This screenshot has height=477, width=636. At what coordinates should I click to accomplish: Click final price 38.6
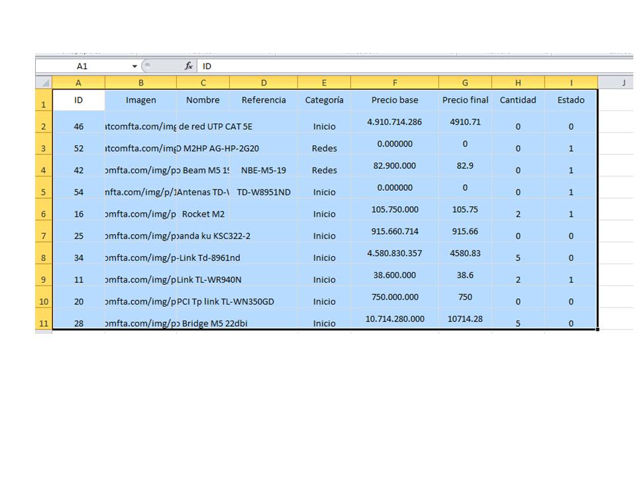pos(465,275)
